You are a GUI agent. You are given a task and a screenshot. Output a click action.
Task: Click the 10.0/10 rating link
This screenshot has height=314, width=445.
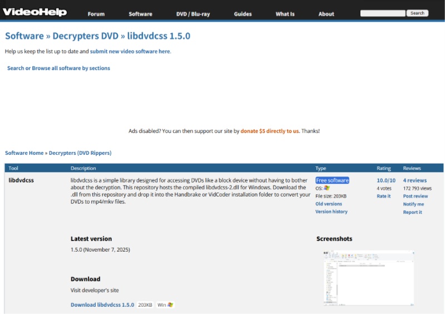click(386, 180)
